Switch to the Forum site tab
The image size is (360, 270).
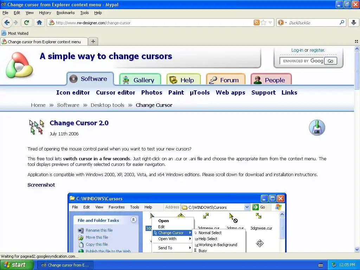click(226, 80)
